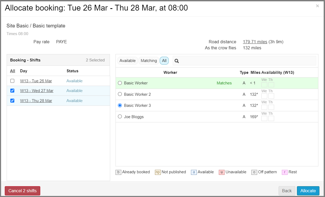Click the 'b' Already booked legend icon
This screenshot has width=325, height=197.
118,172
